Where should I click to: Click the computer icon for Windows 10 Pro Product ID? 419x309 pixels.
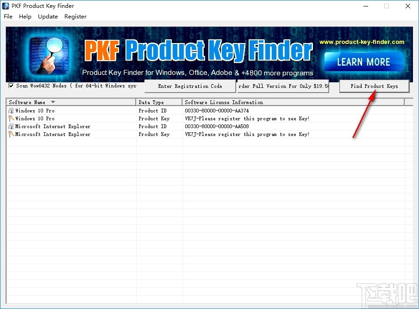(10, 111)
